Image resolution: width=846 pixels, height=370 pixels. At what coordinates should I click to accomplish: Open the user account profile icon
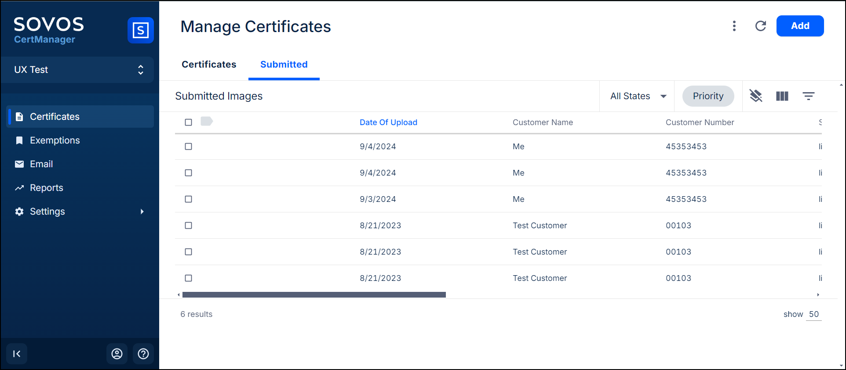(x=117, y=354)
